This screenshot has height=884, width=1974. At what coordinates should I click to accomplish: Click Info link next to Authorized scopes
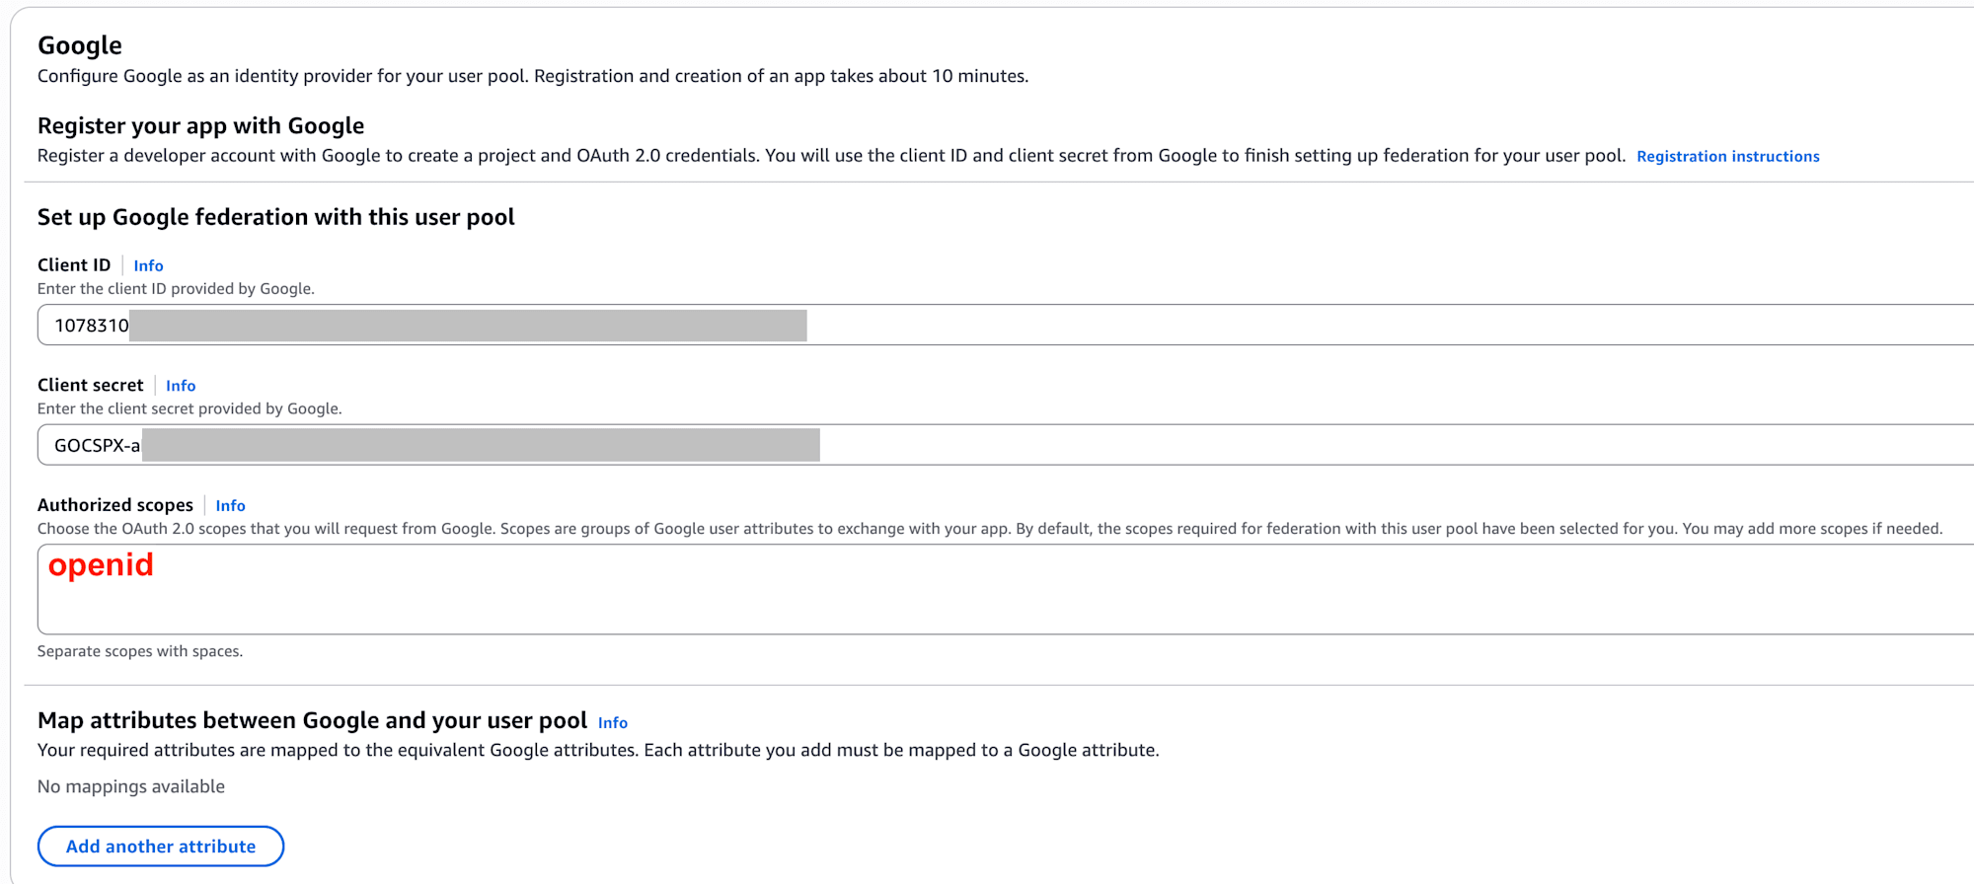[230, 505]
